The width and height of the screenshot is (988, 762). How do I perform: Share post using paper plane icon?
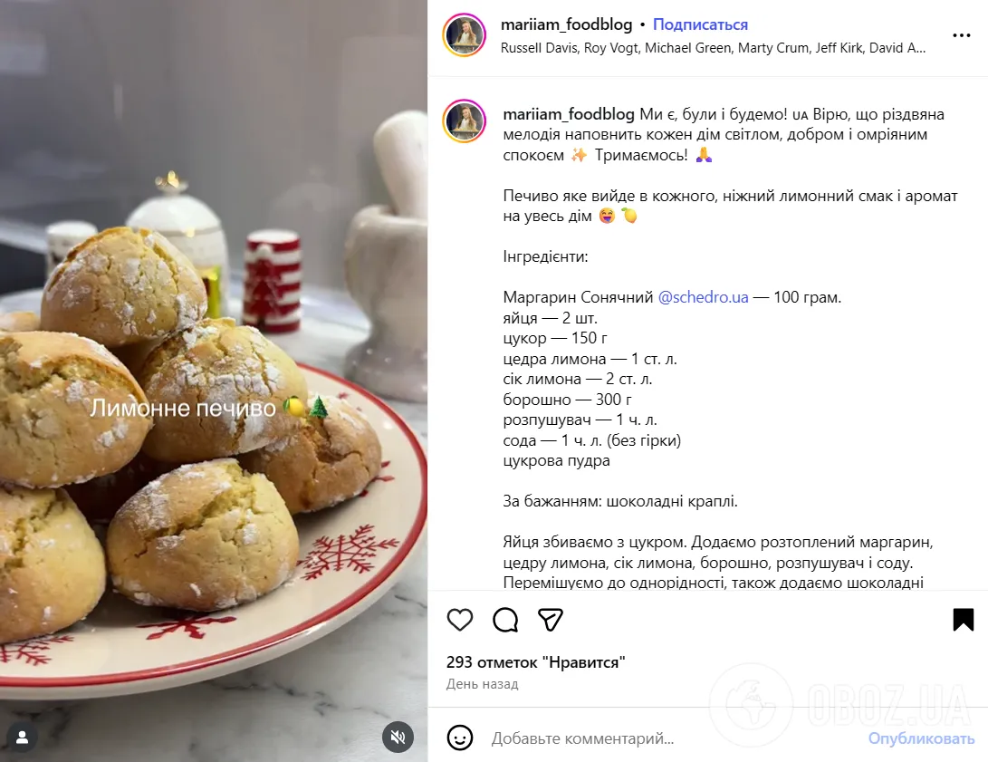click(x=550, y=620)
